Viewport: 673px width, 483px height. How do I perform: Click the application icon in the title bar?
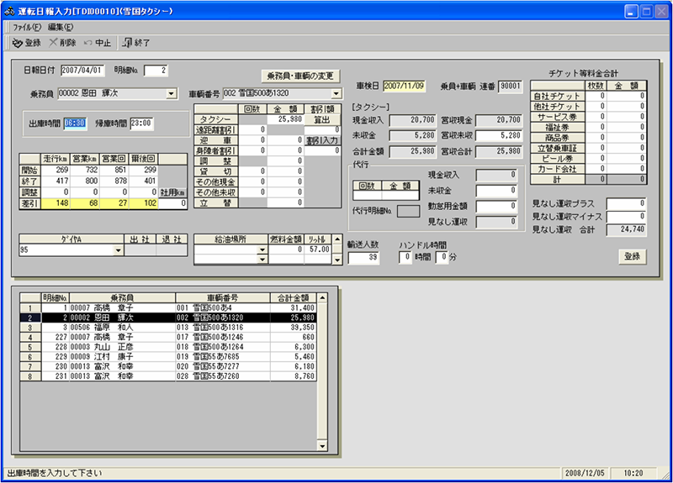click(9, 12)
